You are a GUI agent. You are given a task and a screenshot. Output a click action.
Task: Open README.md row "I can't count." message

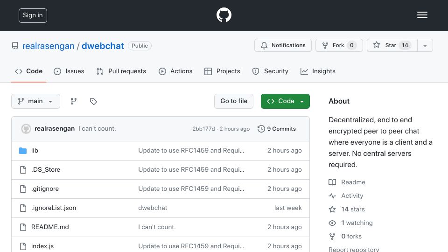(157, 227)
